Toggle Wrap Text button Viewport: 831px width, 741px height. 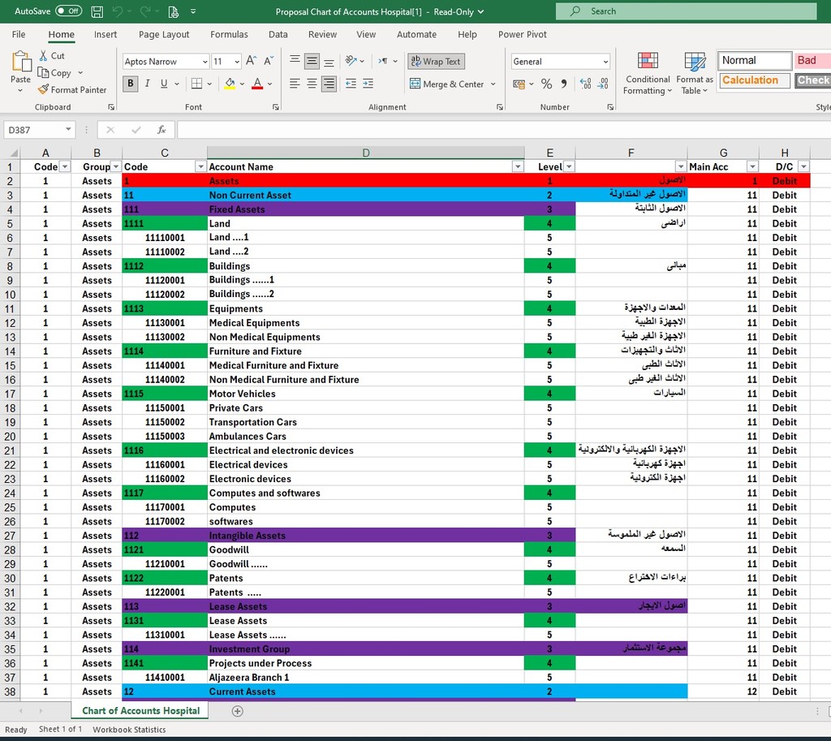(436, 62)
